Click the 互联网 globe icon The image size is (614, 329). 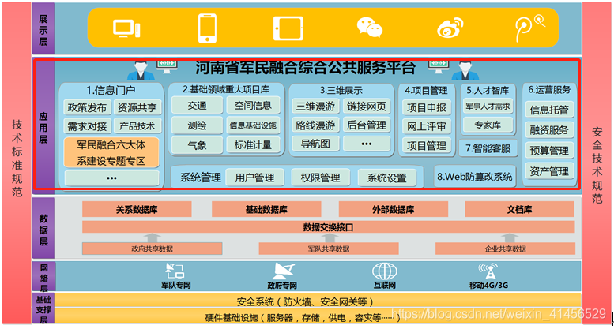point(385,271)
